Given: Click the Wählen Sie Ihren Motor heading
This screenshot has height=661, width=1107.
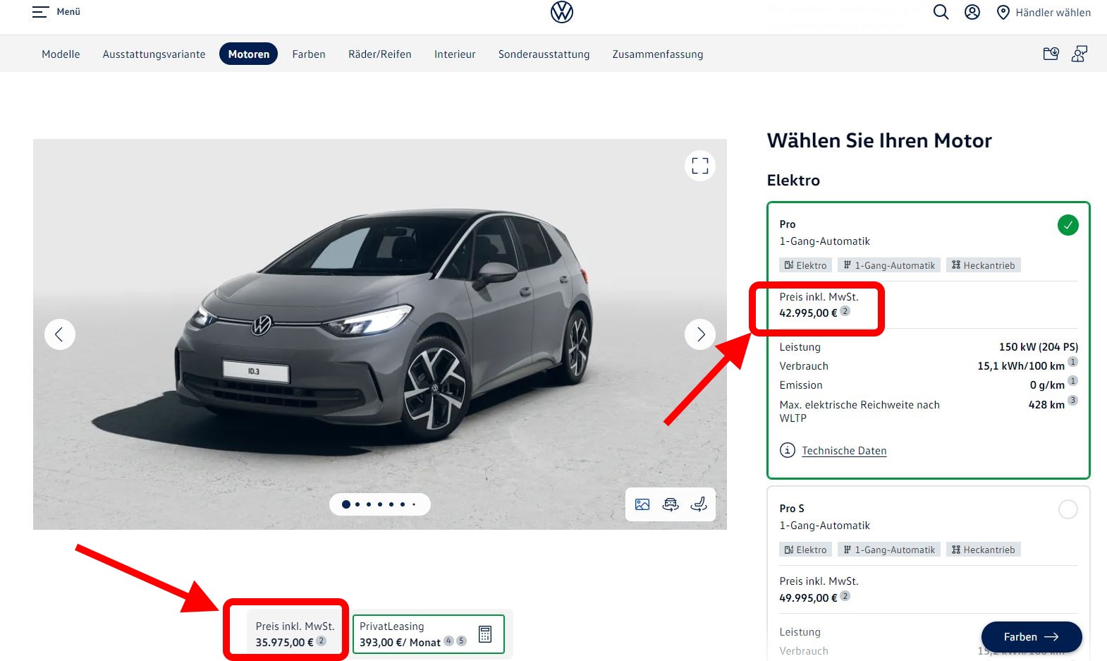Looking at the screenshot, I should [x=879, y=140].
